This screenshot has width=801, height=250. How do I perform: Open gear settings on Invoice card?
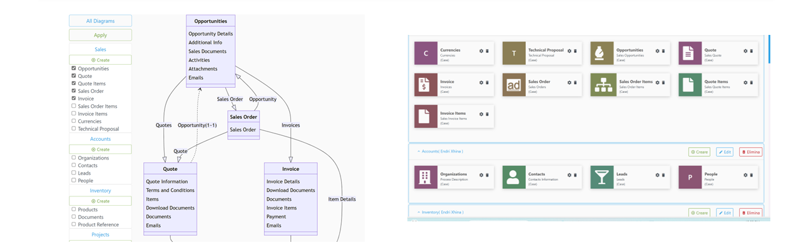[481, 82]
